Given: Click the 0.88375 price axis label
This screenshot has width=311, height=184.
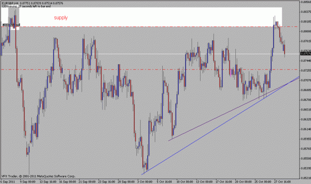Looking at the screenshot, I should tap(306, 12).
